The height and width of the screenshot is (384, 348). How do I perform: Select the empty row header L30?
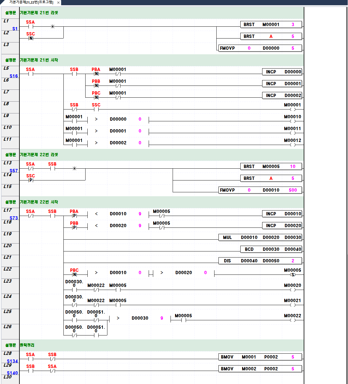click(8, 377)
